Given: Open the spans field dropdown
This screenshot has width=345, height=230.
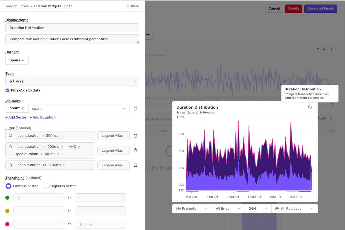Looking at the screenshot, I should click(79, 109).
